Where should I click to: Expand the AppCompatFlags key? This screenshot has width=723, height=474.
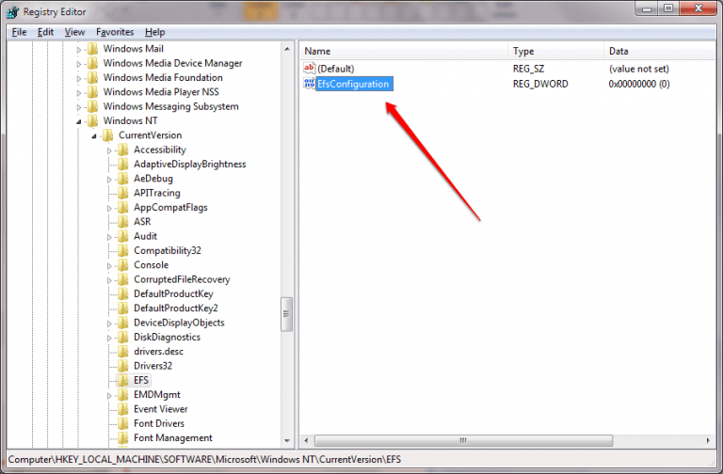pyautogui.click(x=109, y=208)
